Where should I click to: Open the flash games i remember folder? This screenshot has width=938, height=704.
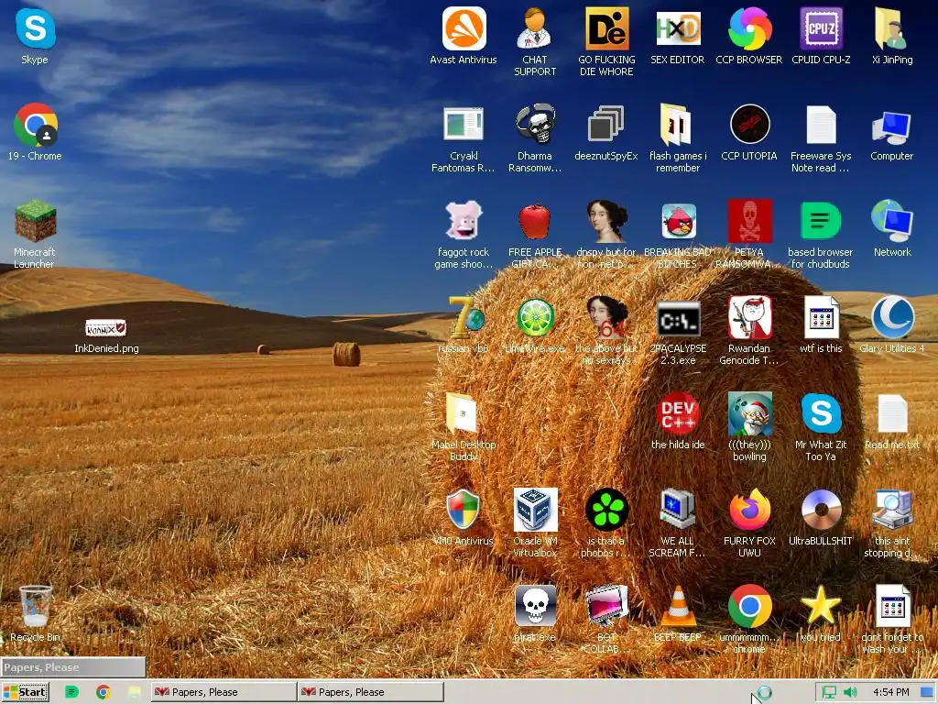677,125
